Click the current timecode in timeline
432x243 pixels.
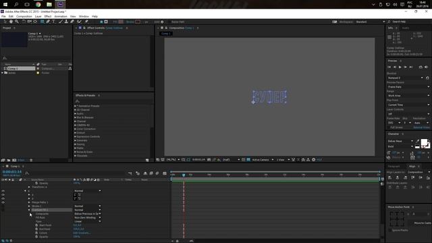(12, 172)
